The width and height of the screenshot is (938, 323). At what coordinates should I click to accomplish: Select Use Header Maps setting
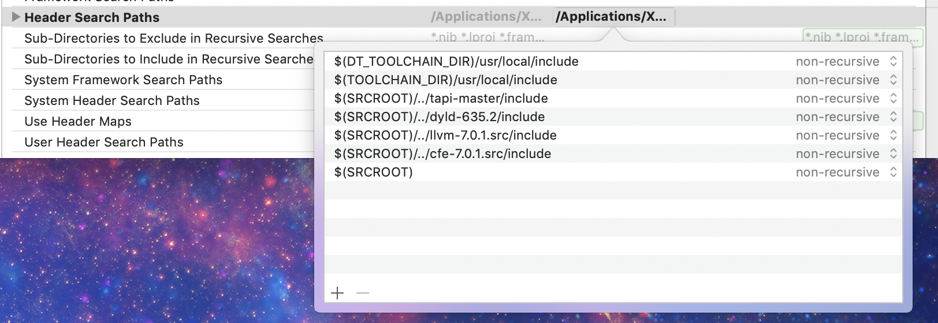(x=78, y=121)
